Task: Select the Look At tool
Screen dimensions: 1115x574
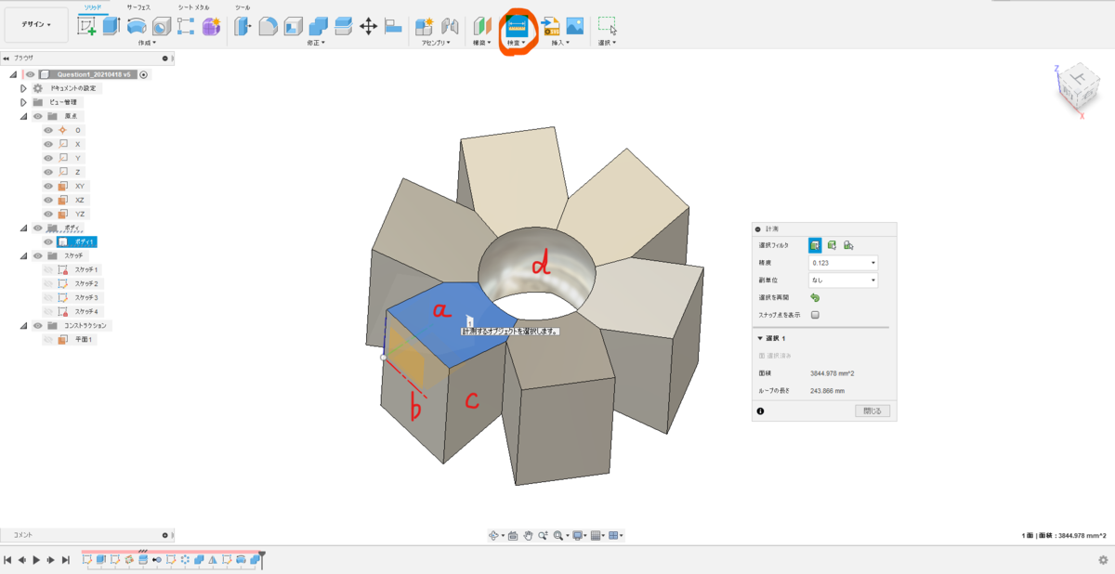Action: (x=512, y=535)
